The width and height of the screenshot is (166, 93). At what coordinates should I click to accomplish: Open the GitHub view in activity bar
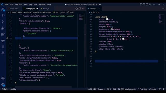(x=3, y=41)
